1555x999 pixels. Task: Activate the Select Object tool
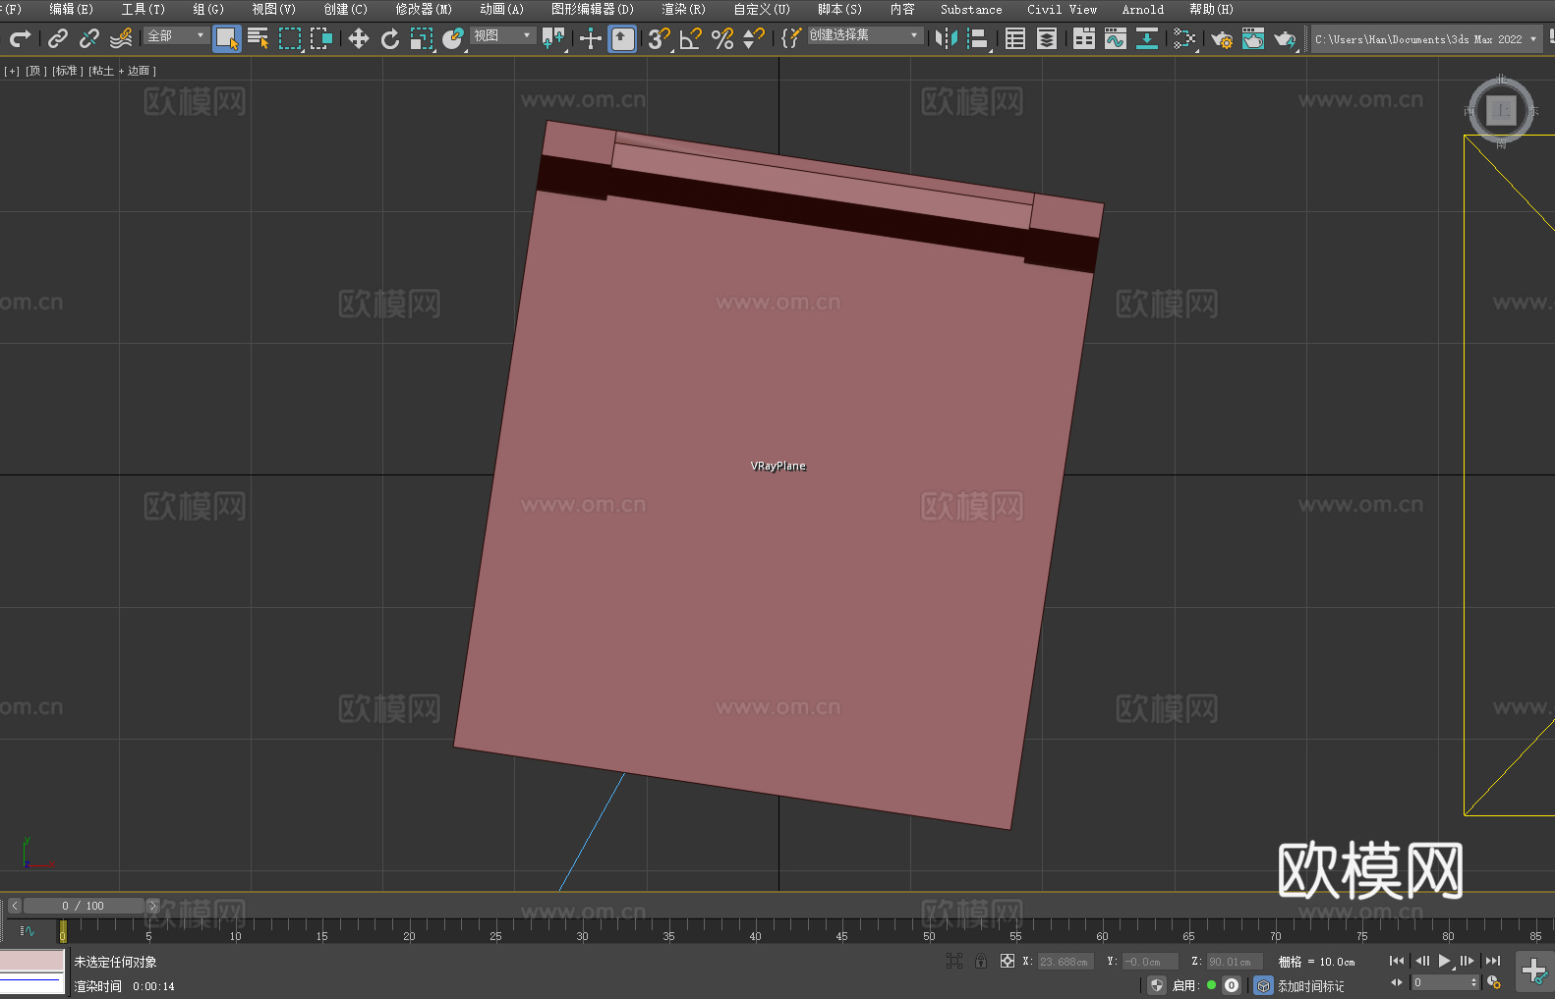(227, 38)
